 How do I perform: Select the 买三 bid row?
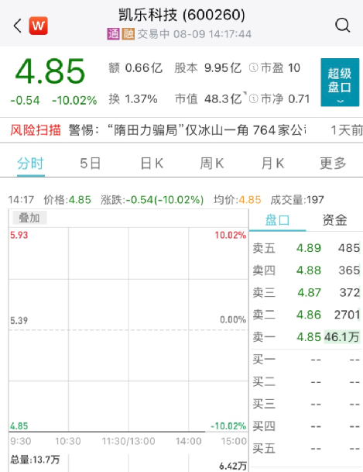(x=306, y=404)
